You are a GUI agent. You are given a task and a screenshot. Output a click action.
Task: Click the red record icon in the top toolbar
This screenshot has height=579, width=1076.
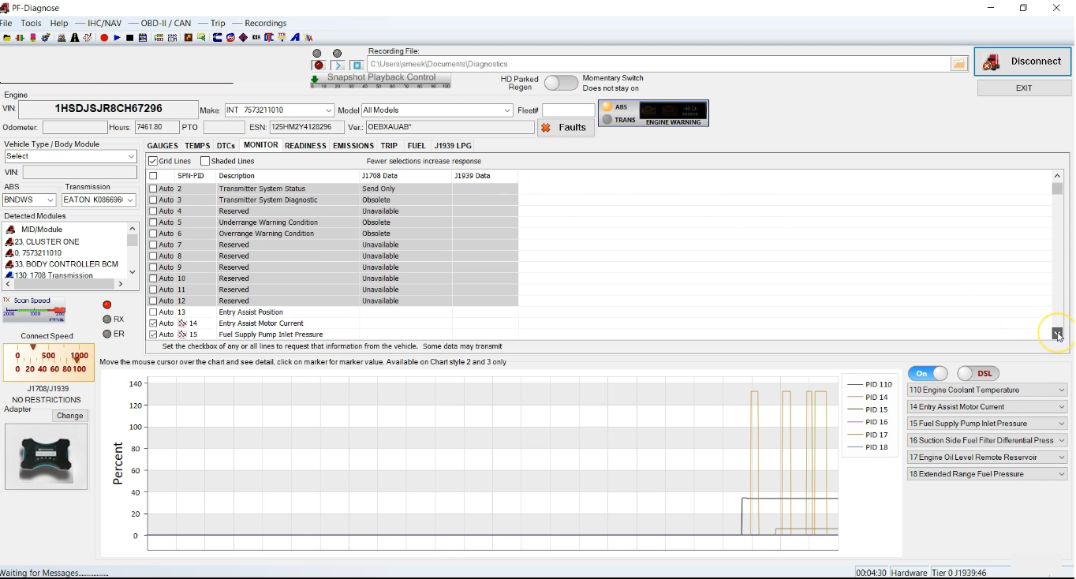tap(104, 38)
